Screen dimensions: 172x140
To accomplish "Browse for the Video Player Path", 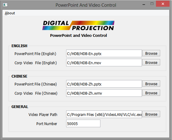I will [151, 114].
